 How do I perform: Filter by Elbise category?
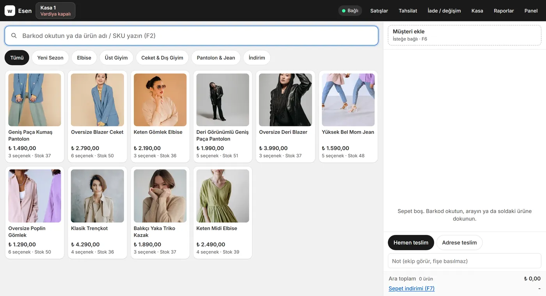(x=84, y=58)
